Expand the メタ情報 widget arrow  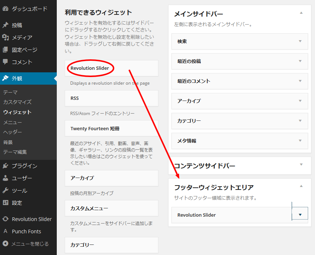click(300, 141)
